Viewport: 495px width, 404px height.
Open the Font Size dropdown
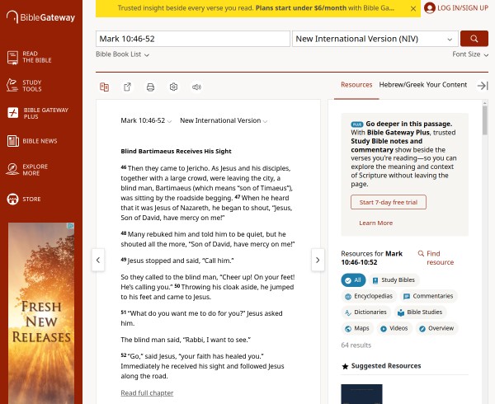tap(470, 54)
